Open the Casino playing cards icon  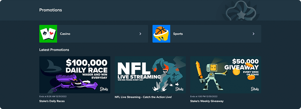pyautogui.click(x=48, y=34)
